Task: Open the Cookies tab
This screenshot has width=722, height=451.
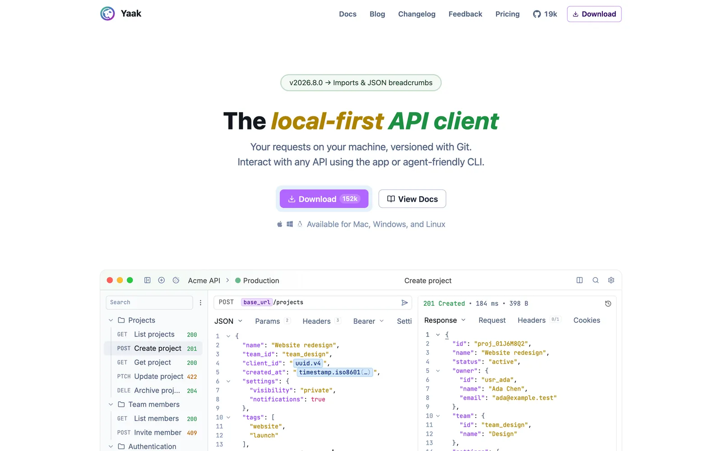Action: (587, 320)
